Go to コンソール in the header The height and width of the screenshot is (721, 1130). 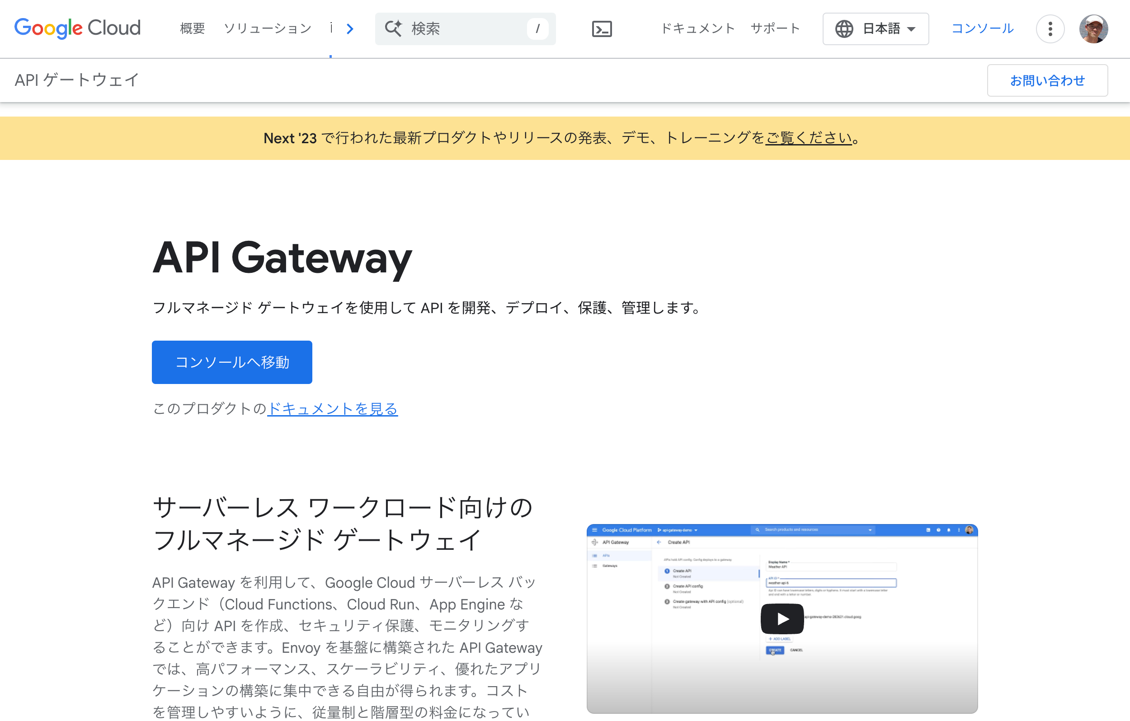[x=982, y=28]
